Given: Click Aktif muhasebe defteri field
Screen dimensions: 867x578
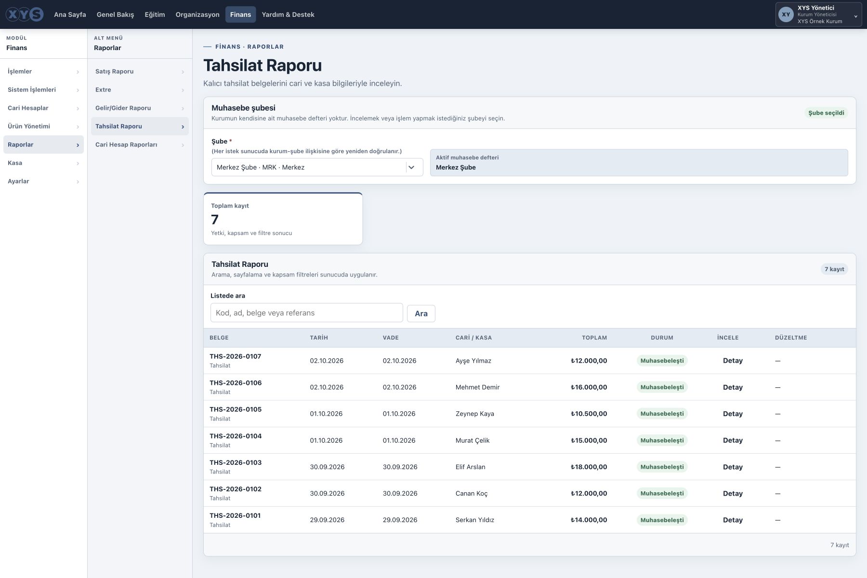Looking at the screenshot, I should point(639,163).
